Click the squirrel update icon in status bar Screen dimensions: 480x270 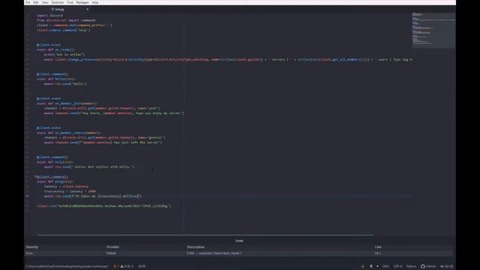[x=371, y=266]
